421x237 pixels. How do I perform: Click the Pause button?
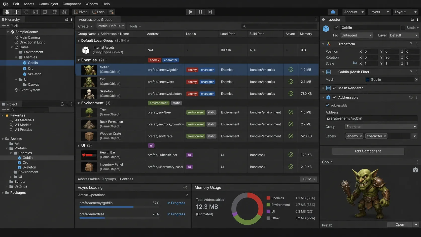[200, 12]
